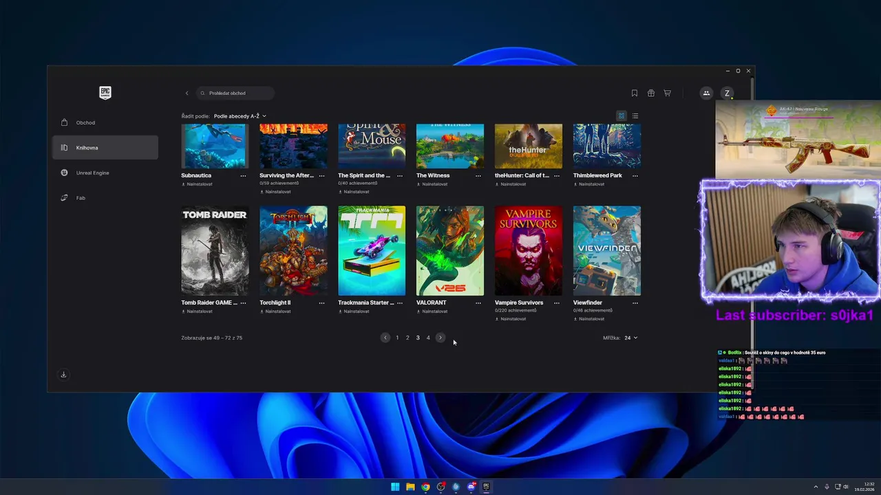This screenshot has width=881, height=495.
Task: Open options menu for The Witness
Action: [x=478, y=176]
